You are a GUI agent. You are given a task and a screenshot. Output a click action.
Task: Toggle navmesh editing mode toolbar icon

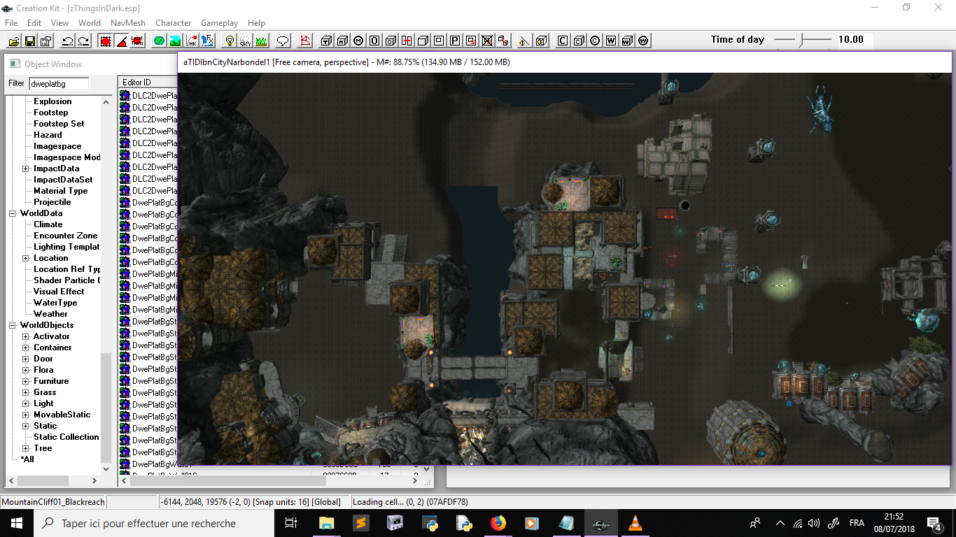pyautogui.click(x=304, y=41)
